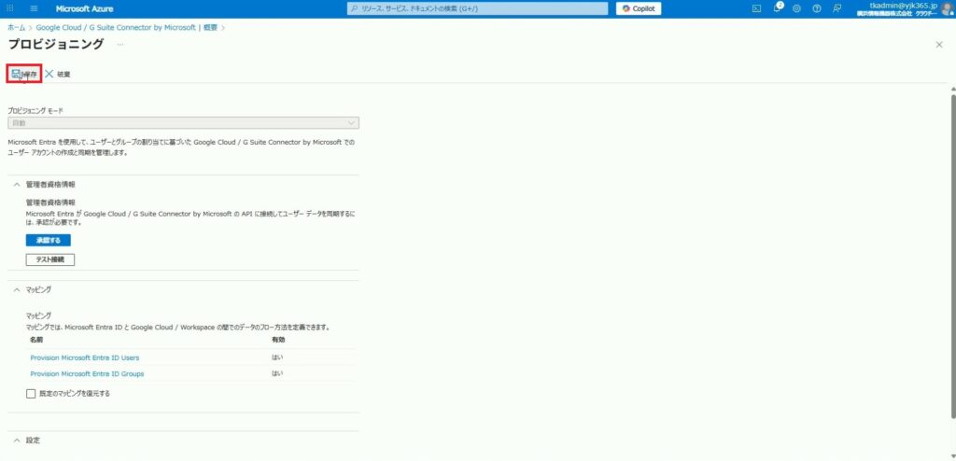Collapse the 設定 section
Viewport: 956px width, 461px height.
[x=16, y=440]
